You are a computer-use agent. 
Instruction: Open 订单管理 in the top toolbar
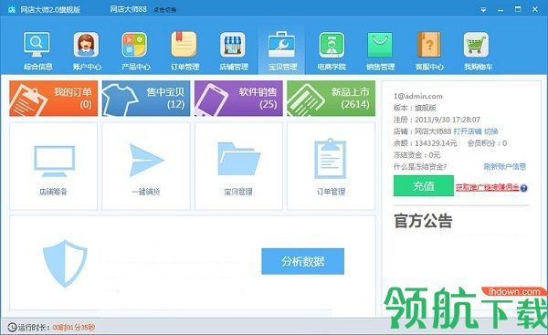pos(184,50)
